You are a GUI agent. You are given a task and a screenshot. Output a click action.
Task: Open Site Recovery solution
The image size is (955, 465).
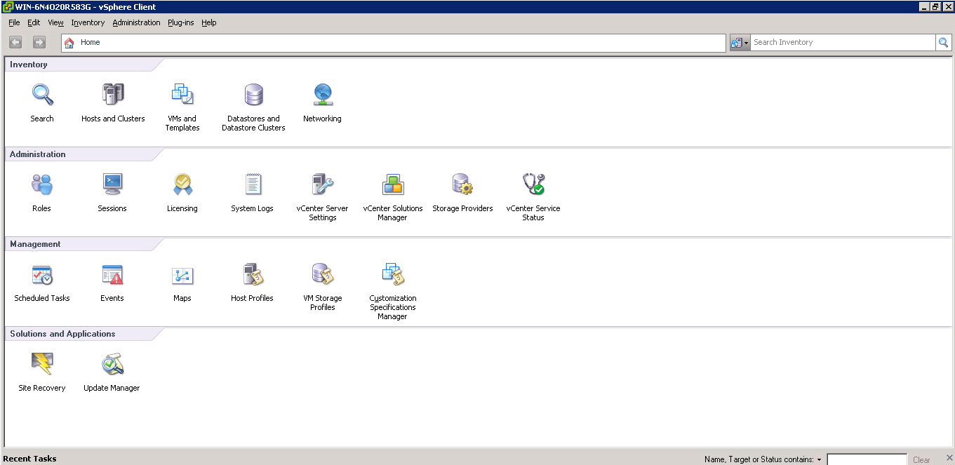point(42,364)
